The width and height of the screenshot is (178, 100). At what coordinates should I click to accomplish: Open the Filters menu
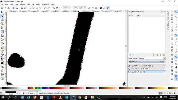[x=38, y=4]
